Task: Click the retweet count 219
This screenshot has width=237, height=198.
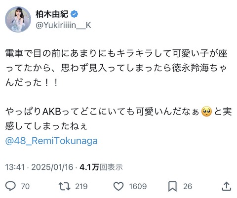Action: (81, 187)
